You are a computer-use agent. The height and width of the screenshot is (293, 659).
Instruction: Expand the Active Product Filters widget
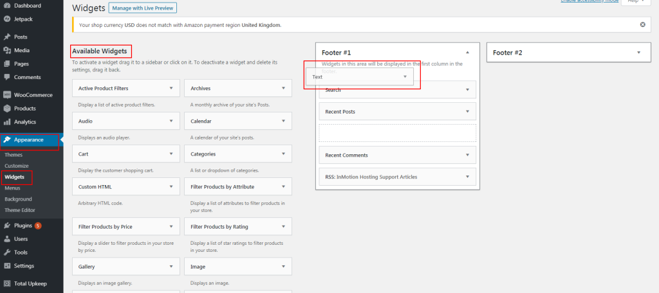coord(171,88)
